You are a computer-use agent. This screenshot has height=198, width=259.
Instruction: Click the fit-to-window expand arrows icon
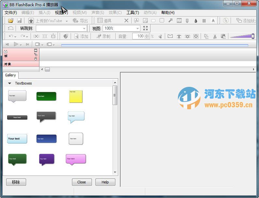tap(146, 28)
